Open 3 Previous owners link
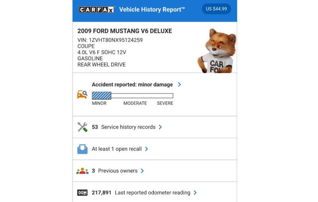Image resolution: width=318 pixels, height=202 pixels. (114, 171)
